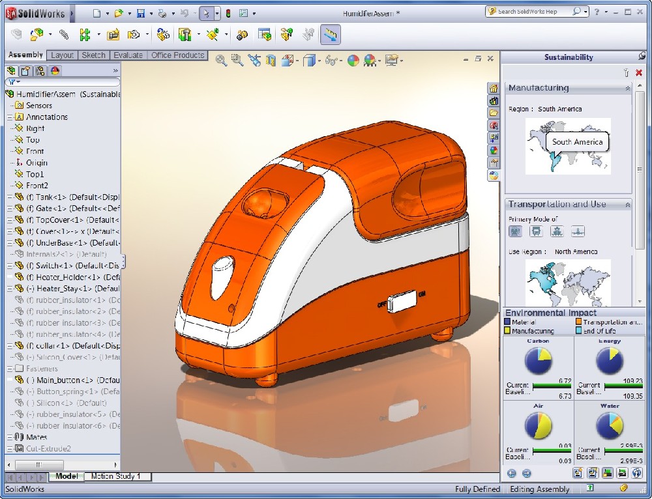Open the Apply Scene tool
The width and height of the screenshot is (652, 499).
pyautogui.click(x=370, y=60)
